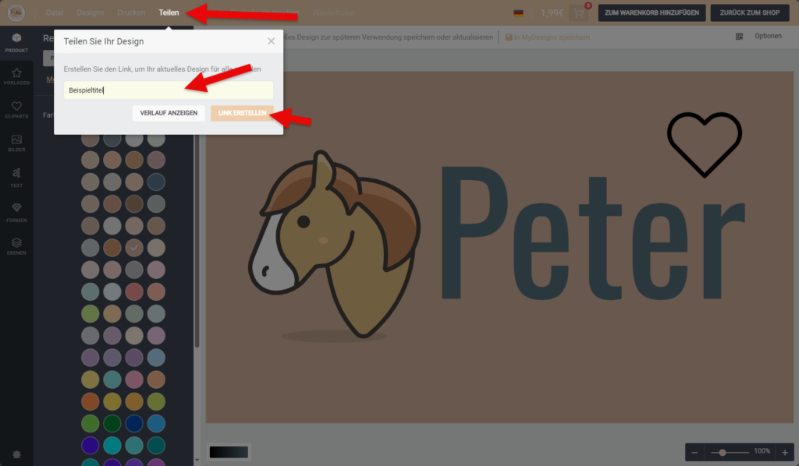The height and width of the screenshot is (466, 799).
Task: Click the bug icon at sidebar bottom
Action: pos(16,454)
